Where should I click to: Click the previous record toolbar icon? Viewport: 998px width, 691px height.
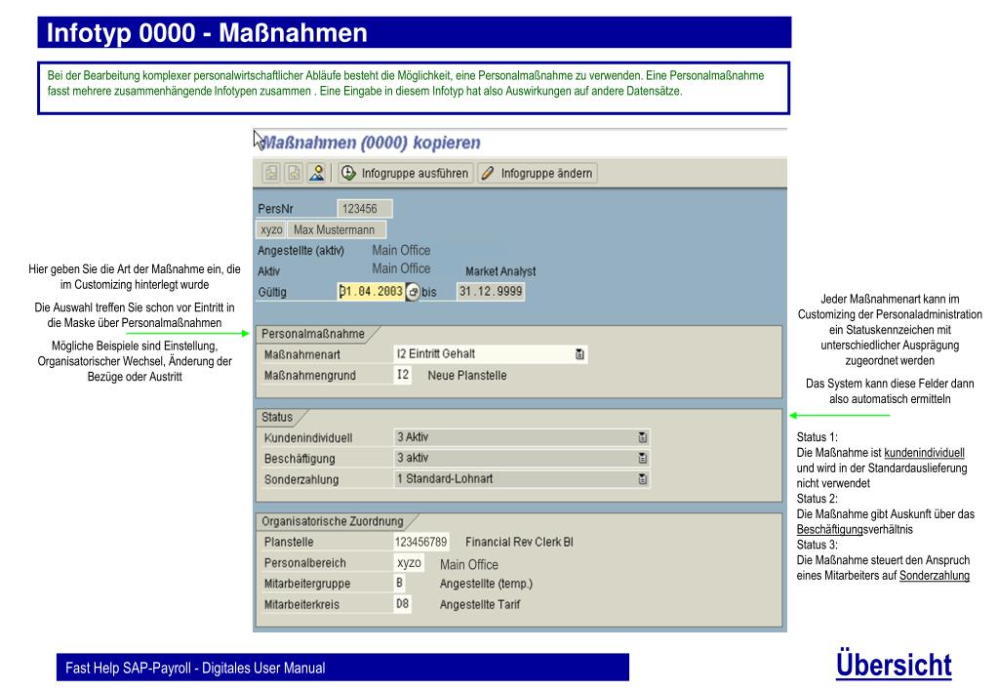pyautogui.click(x=271, y=173)
